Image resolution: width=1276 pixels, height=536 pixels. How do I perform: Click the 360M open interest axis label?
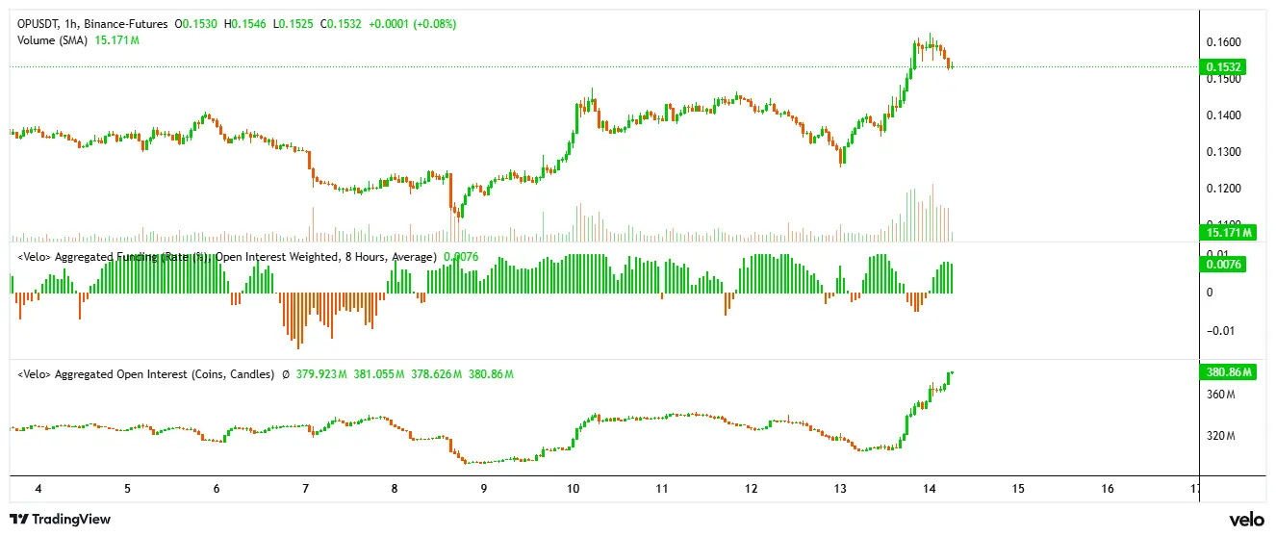point(1220,396)
